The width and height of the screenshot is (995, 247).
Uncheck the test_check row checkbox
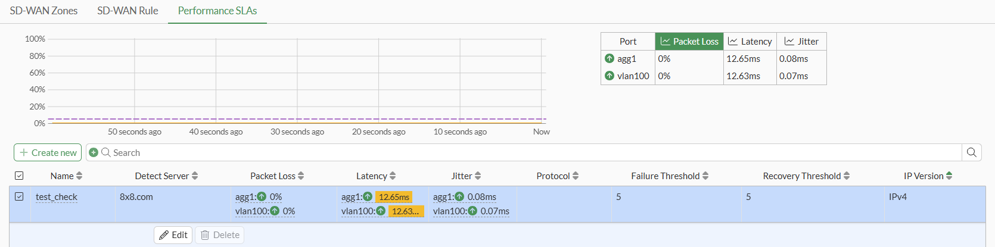tap(19, 196)
